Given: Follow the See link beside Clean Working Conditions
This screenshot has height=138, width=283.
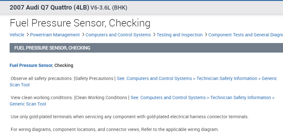Looking at the screenshot, I should [x=202, y=98].
